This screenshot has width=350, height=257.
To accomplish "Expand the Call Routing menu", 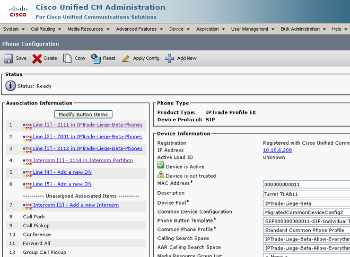I will tap(46, 29).
